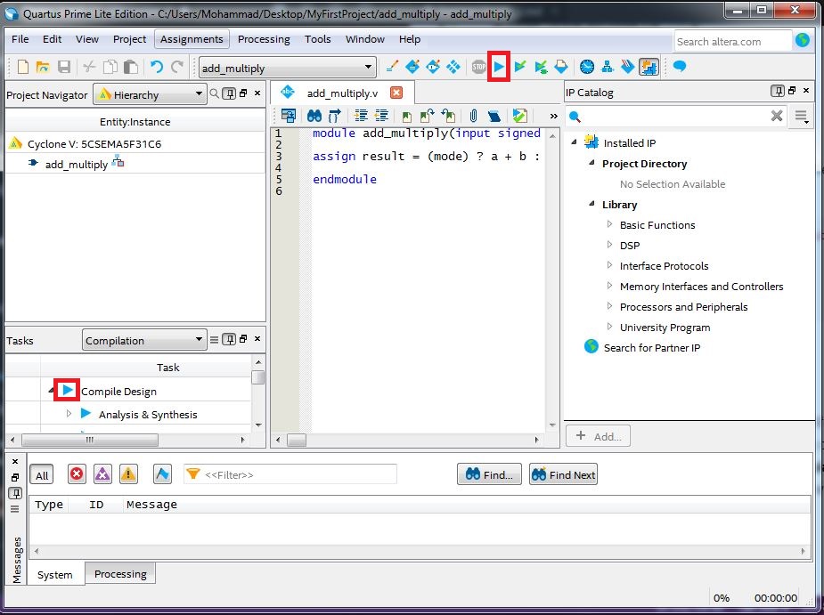Viewport: 824px width, 615px height.
Task: Collapse the Library node in IP Catalog
Action: pos(591,204)
